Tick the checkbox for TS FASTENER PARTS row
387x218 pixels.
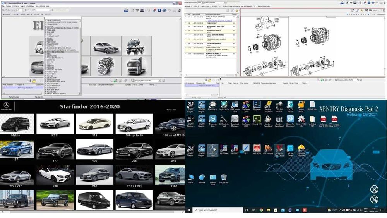click(186, 43)
